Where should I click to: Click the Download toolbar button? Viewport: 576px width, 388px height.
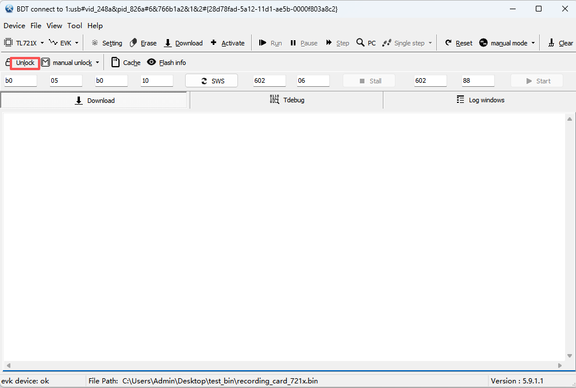tap(183, 43)
